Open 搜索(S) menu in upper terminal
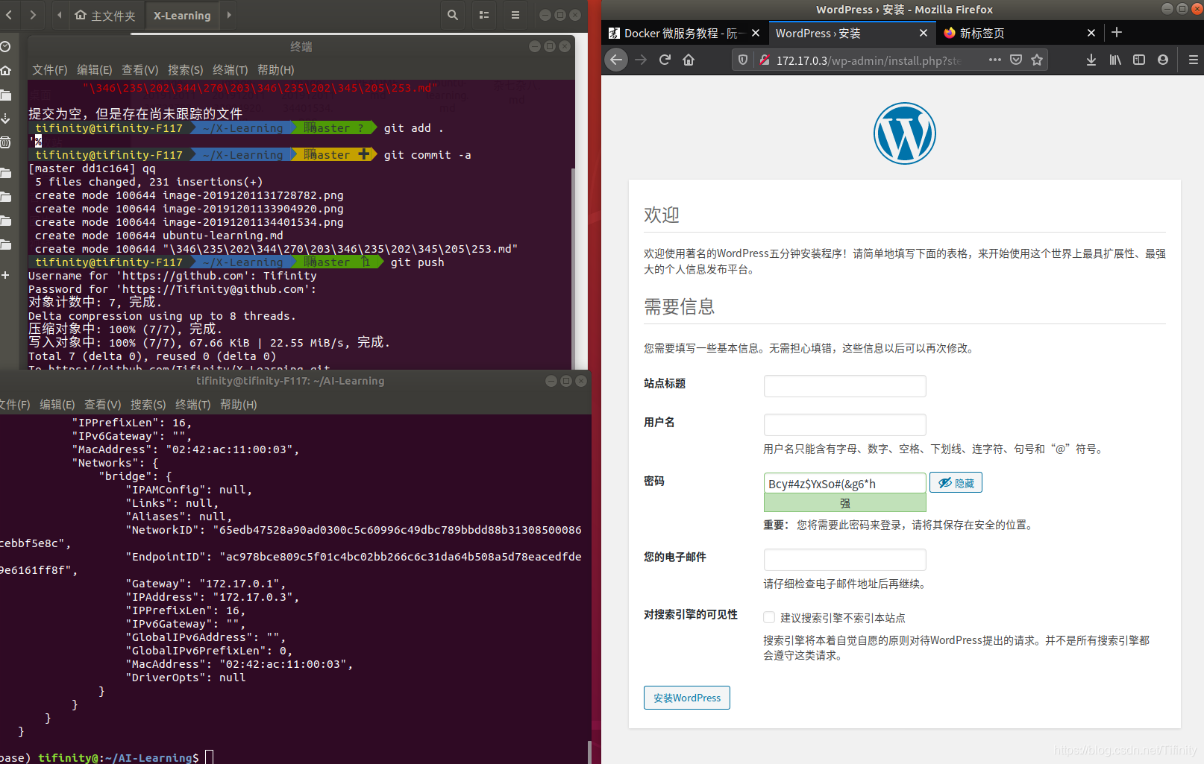The width and height of the screenshot is (1204, 764). [185, 70]
